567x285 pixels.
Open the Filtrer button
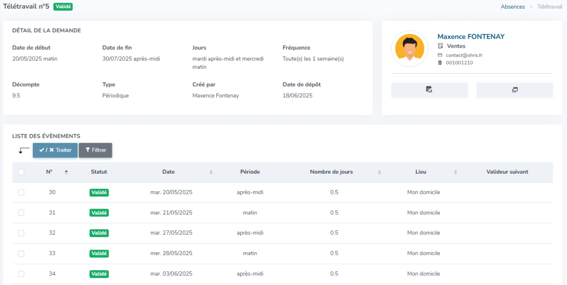point(95,150)
